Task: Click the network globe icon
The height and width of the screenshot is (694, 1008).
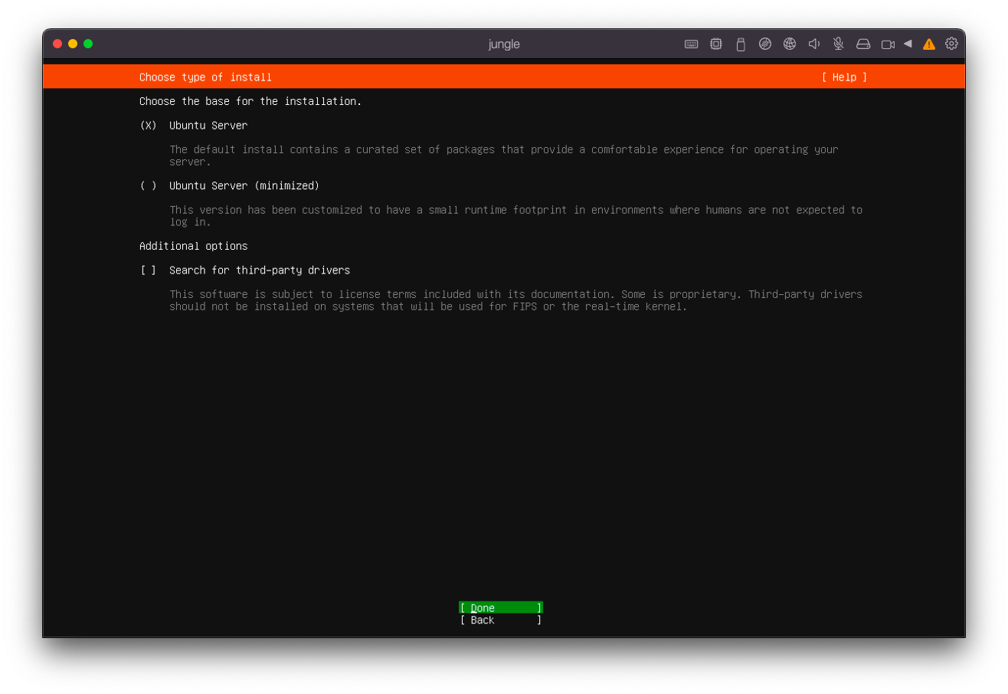Action: pyautogui.click(x=790, y=44)
